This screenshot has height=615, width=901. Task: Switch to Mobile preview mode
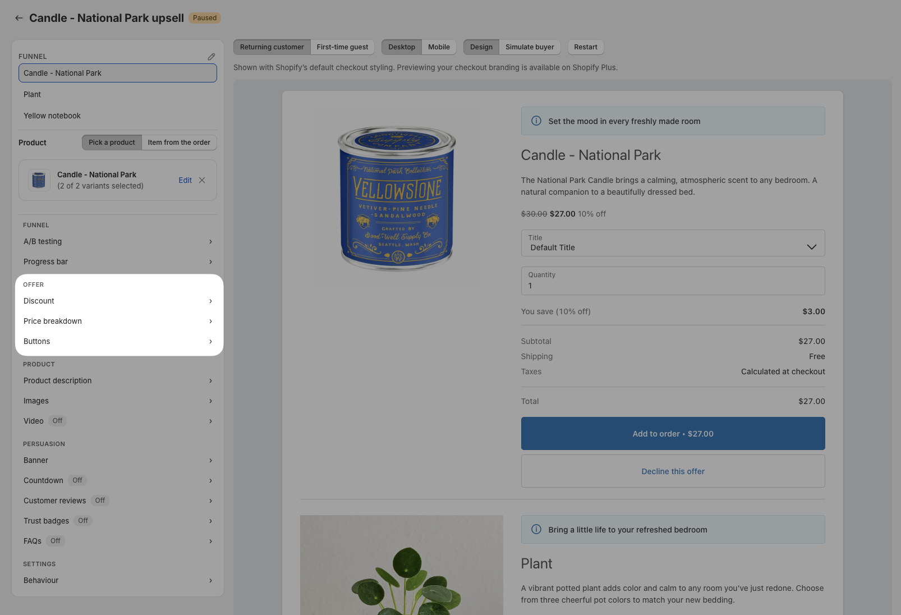(x=439, y=47)
